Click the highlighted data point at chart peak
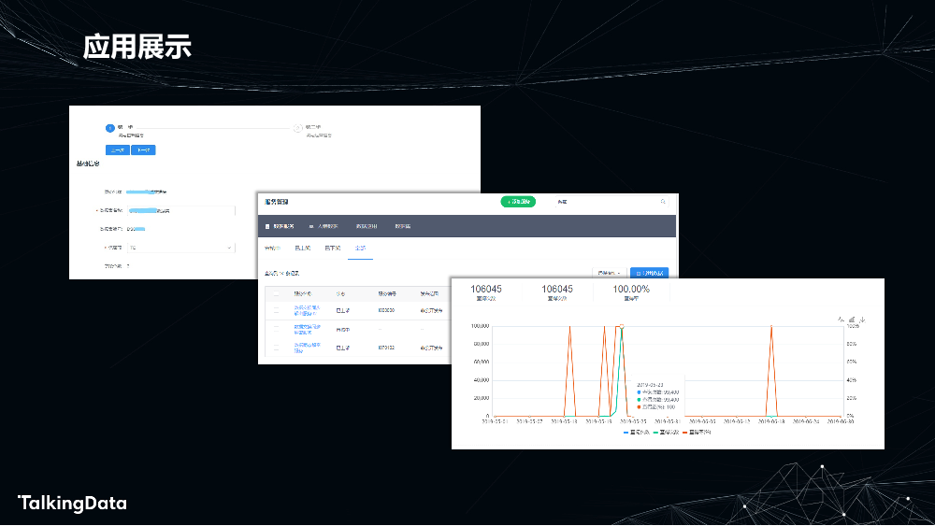Screen dimensions: 935x526 tap(622, 326)
